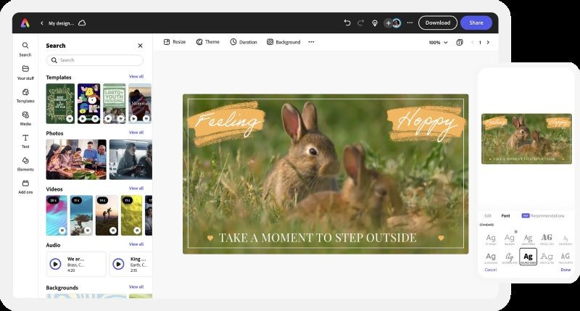The height and width of the screenshot is (311, 580).
Task: Click the lightbulb tips icon
Action: 375,23
